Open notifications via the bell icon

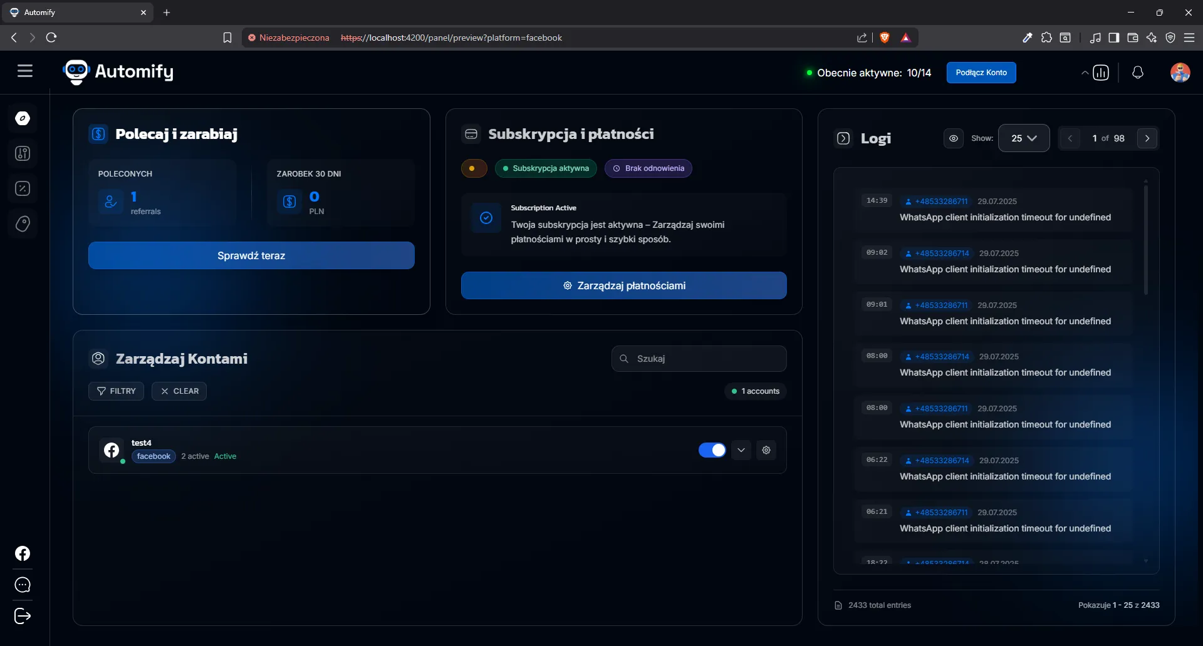[x=1138, y=73]
